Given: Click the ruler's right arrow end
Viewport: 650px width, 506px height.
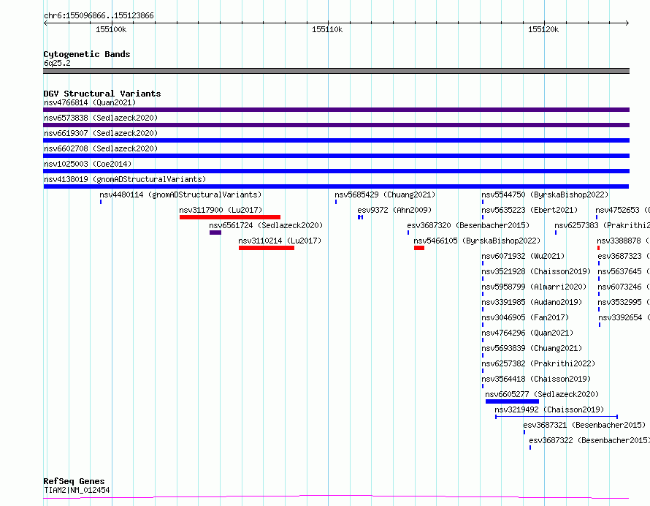Looking at the screenshot, I should point(627,23).
